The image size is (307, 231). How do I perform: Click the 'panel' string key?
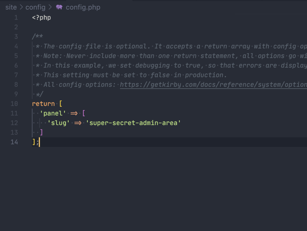coord(53,113)
